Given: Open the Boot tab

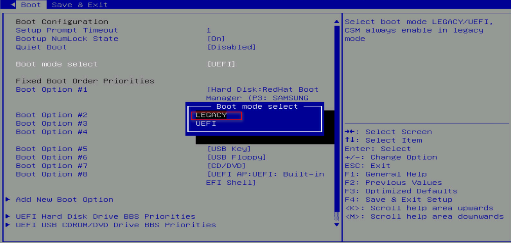Looking at the screenshot, I should click(31, 5).
